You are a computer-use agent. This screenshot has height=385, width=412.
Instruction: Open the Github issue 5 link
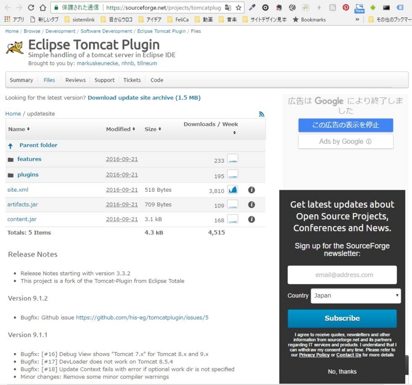click(142, 317)
